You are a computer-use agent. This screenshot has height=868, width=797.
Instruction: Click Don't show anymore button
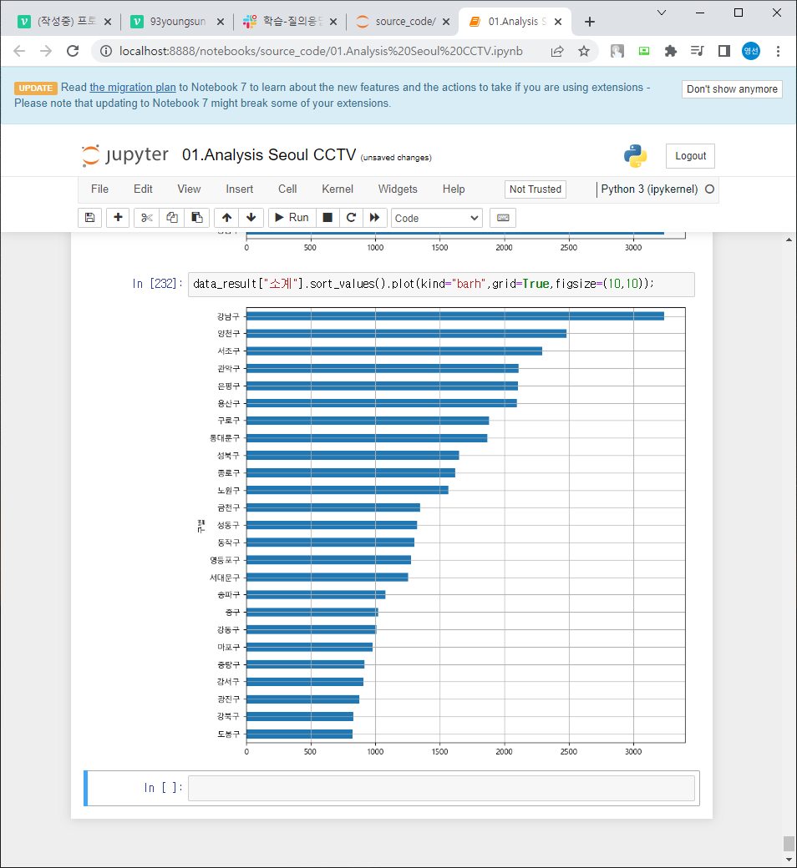tap(732, 89)
